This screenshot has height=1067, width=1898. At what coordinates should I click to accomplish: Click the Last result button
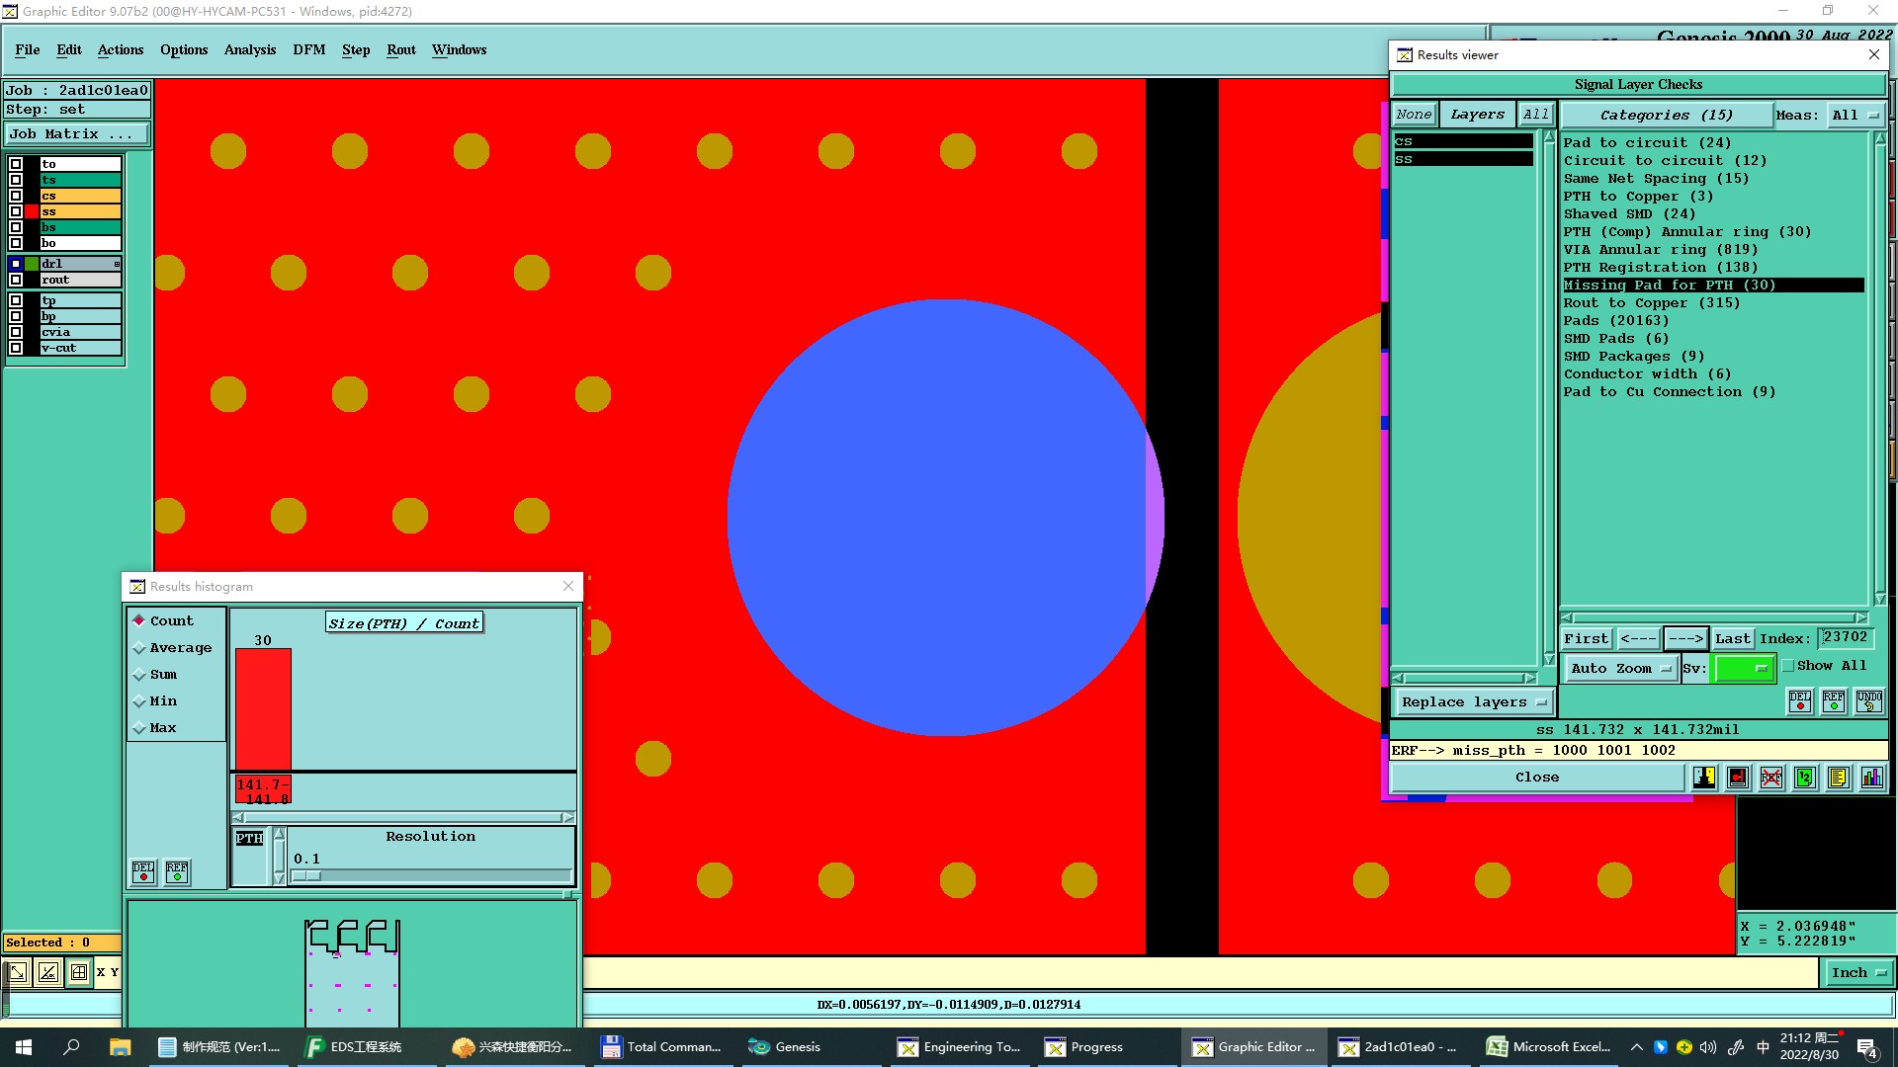click(x=1732, y=638)
